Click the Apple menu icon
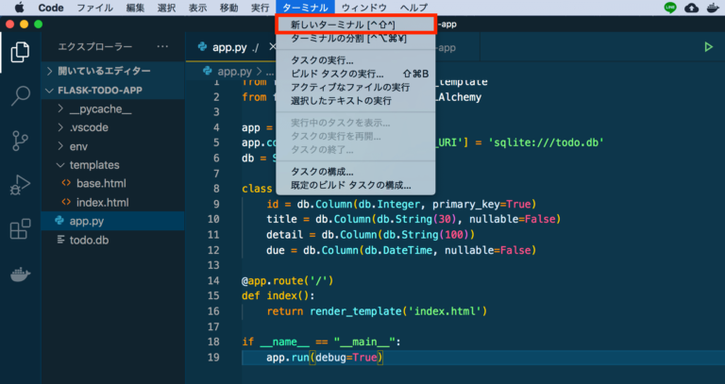This screenshot has width=725, height=384. tap(18, 8)
